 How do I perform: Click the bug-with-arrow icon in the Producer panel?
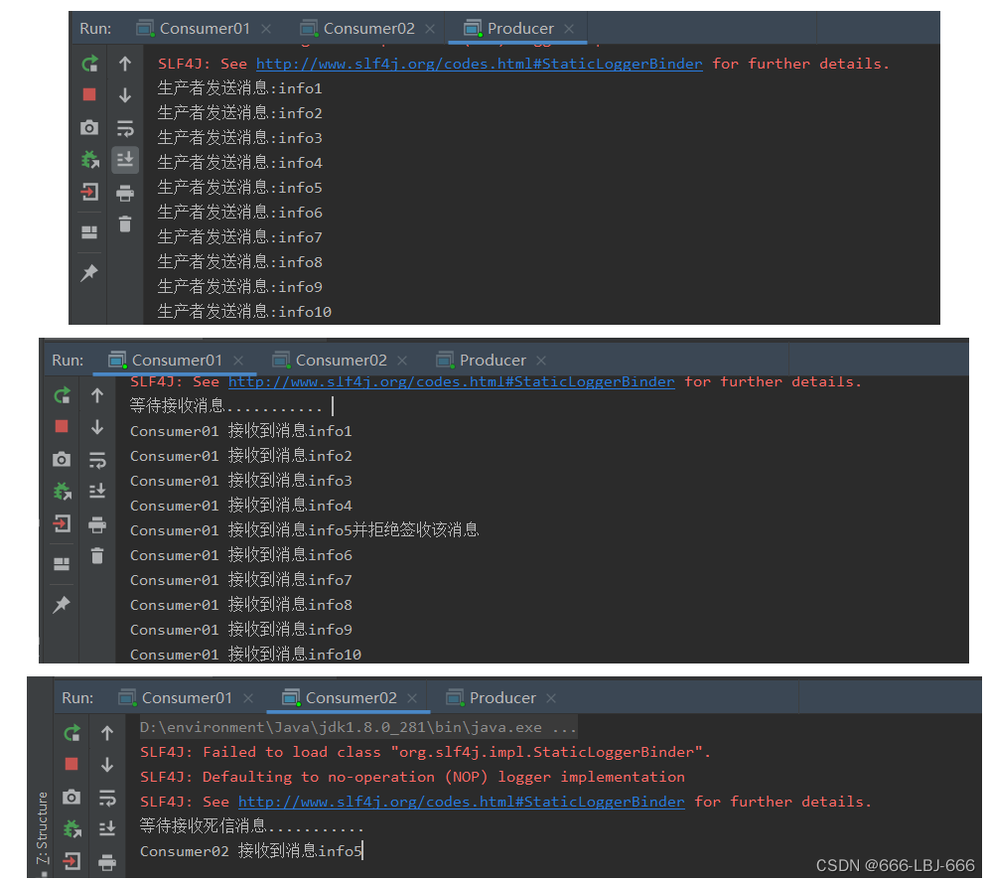tap(89, 159)
